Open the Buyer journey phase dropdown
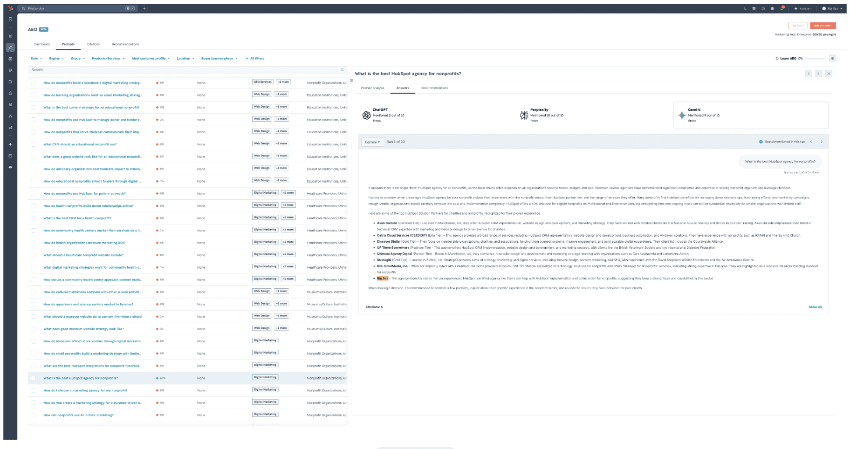The width and height of the screenshot is (850, 449). [219, 59]
